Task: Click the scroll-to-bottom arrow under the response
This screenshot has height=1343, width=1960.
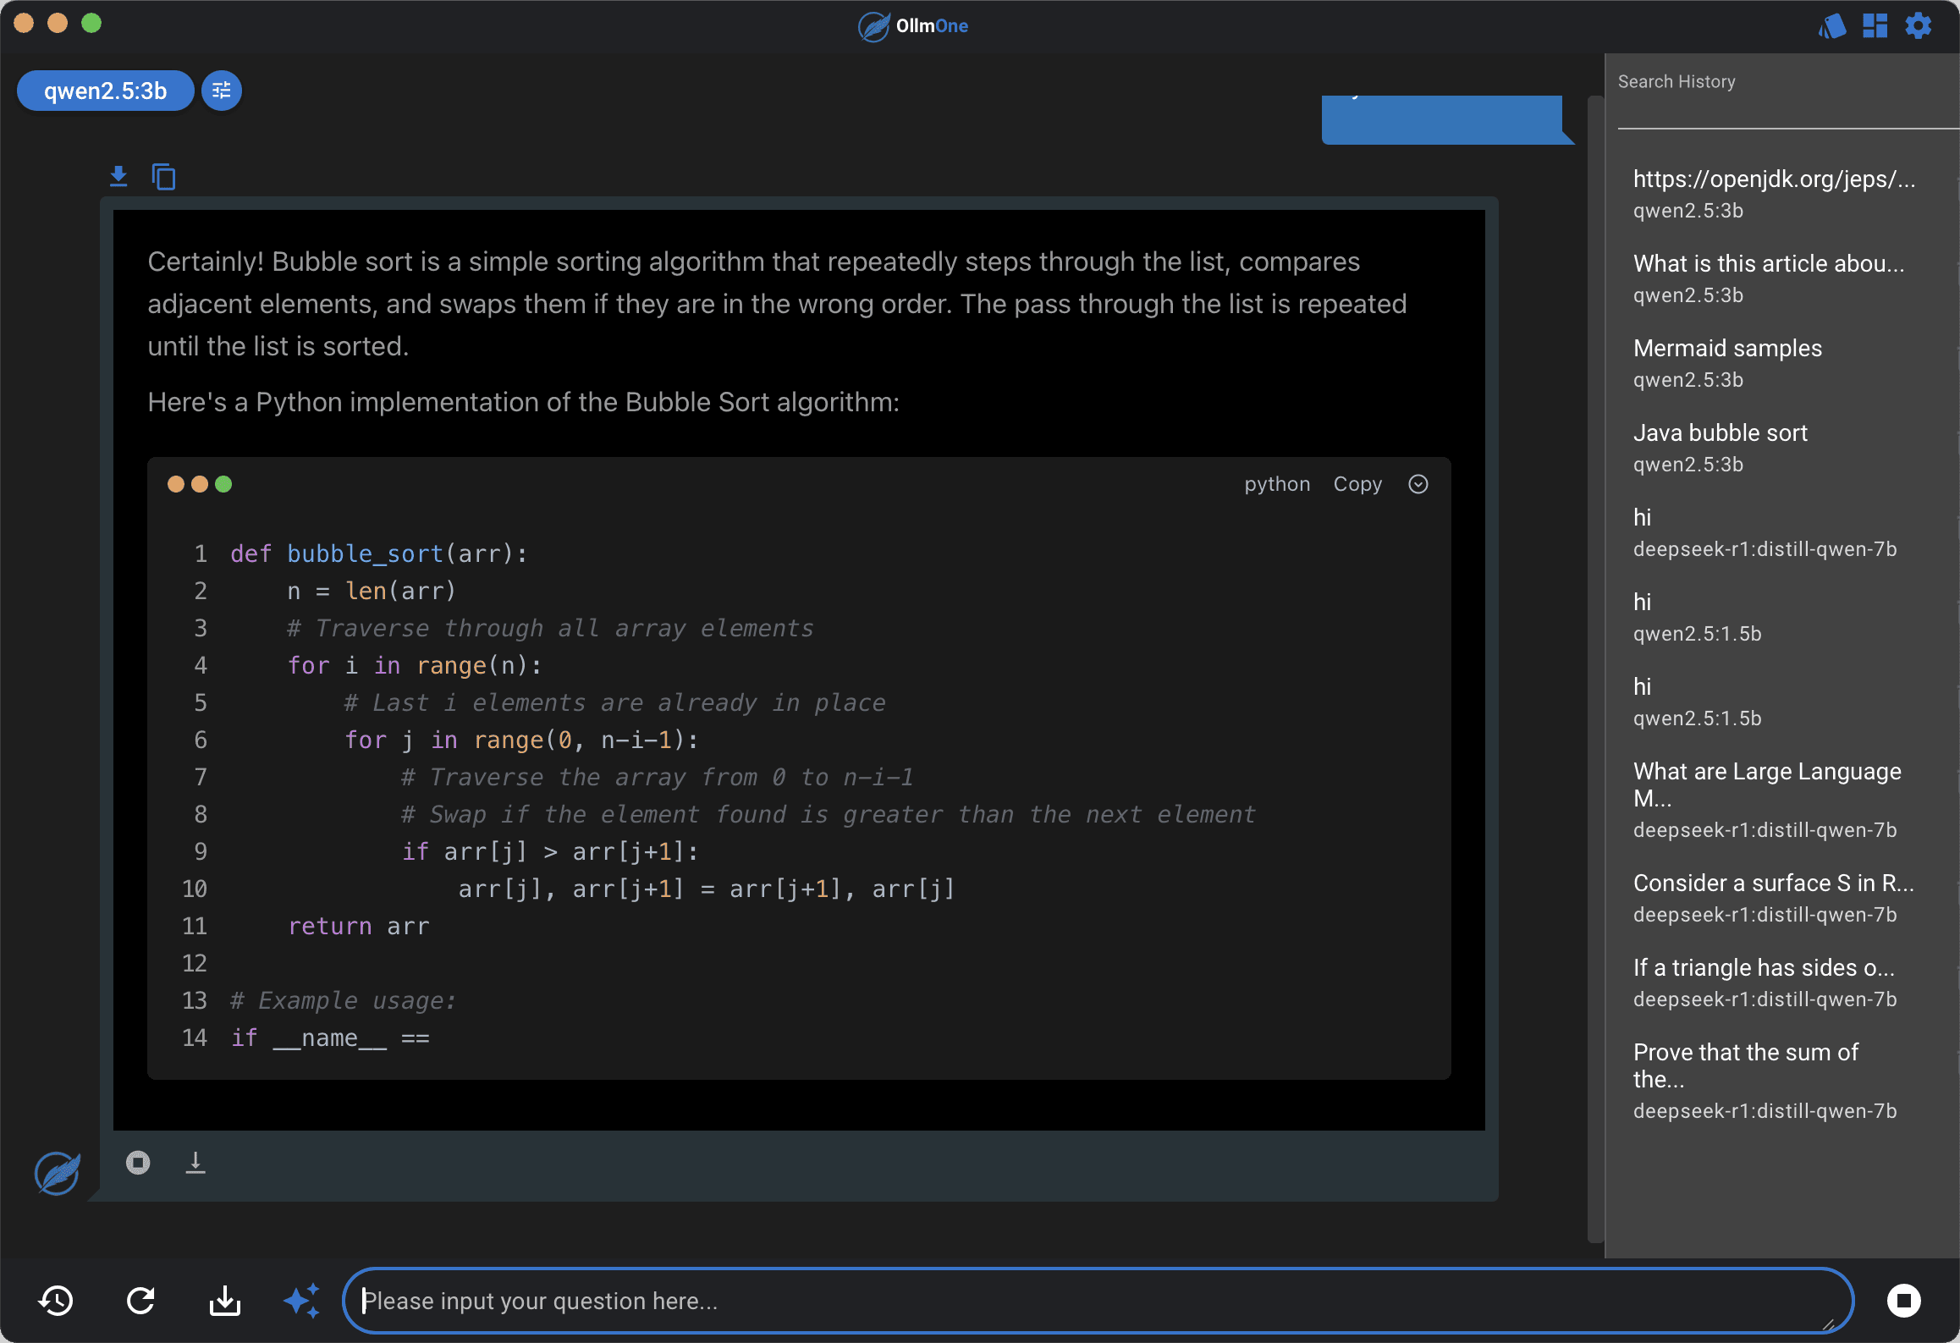Action: pos(195,1163)
